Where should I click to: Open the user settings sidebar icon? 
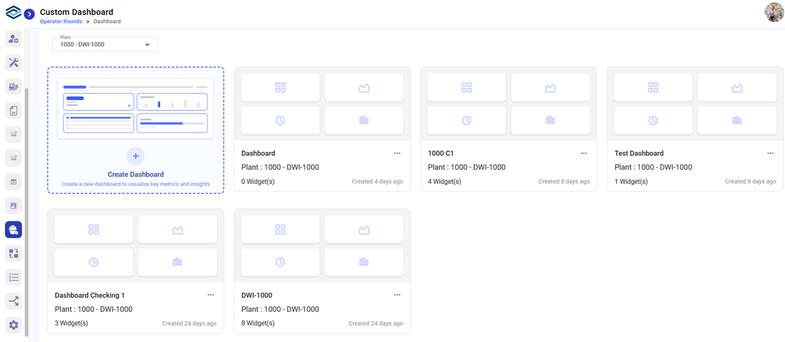tap(14, 39)
